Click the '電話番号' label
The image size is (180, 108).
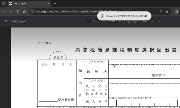coord(158,75)
